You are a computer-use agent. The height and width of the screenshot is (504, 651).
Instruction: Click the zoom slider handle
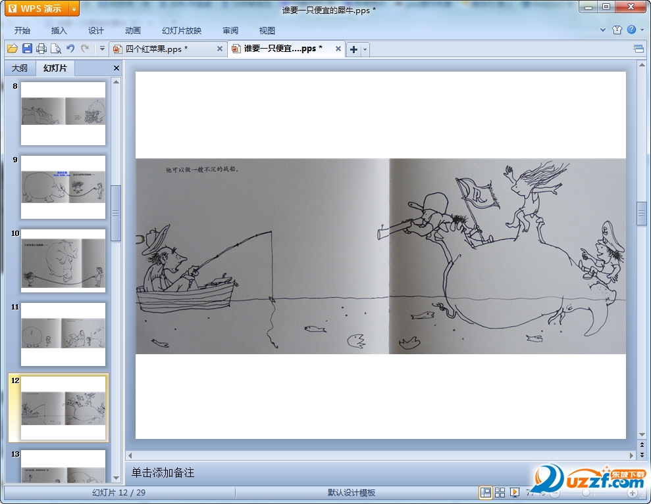coord(586,493)
